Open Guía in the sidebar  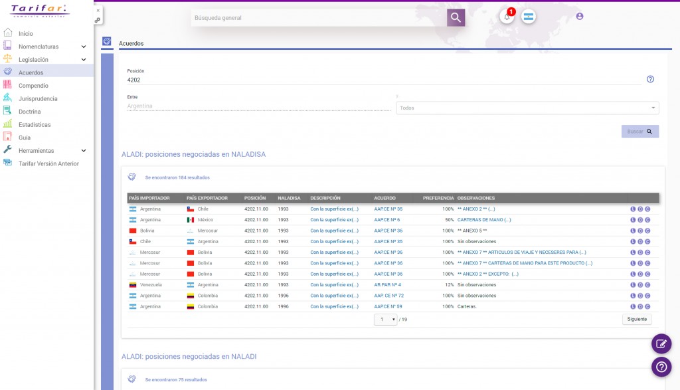click(x=25, y=138)
